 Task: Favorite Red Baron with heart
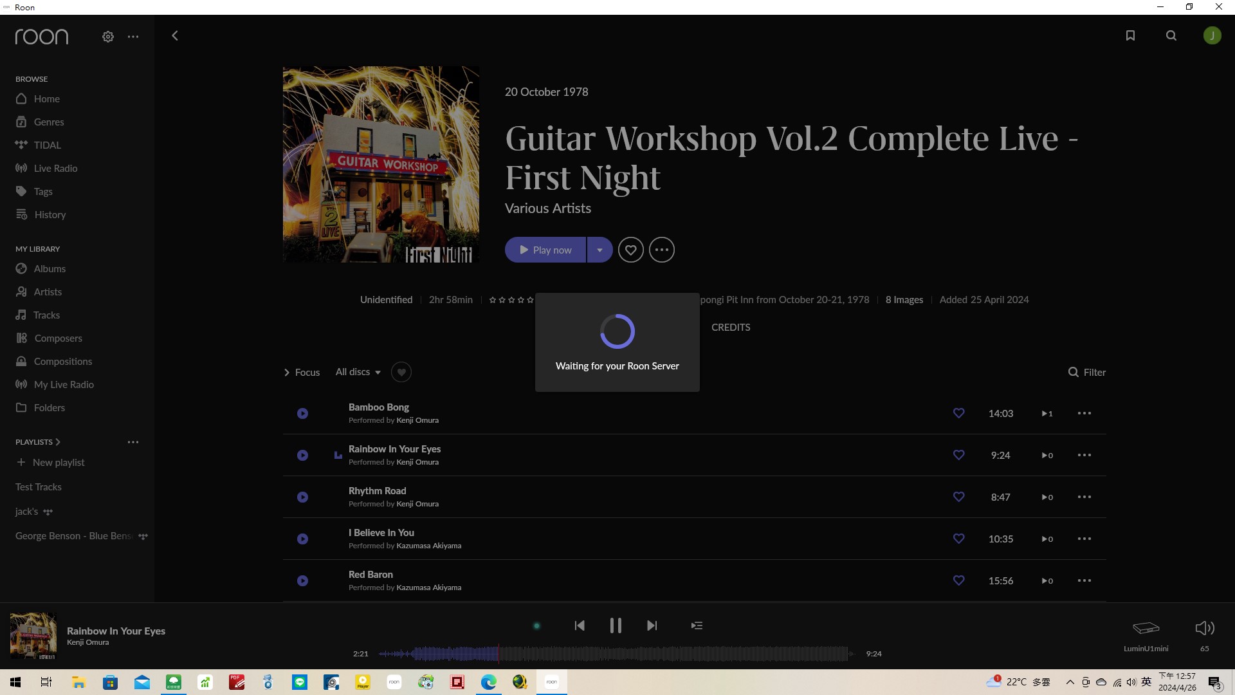958,580
